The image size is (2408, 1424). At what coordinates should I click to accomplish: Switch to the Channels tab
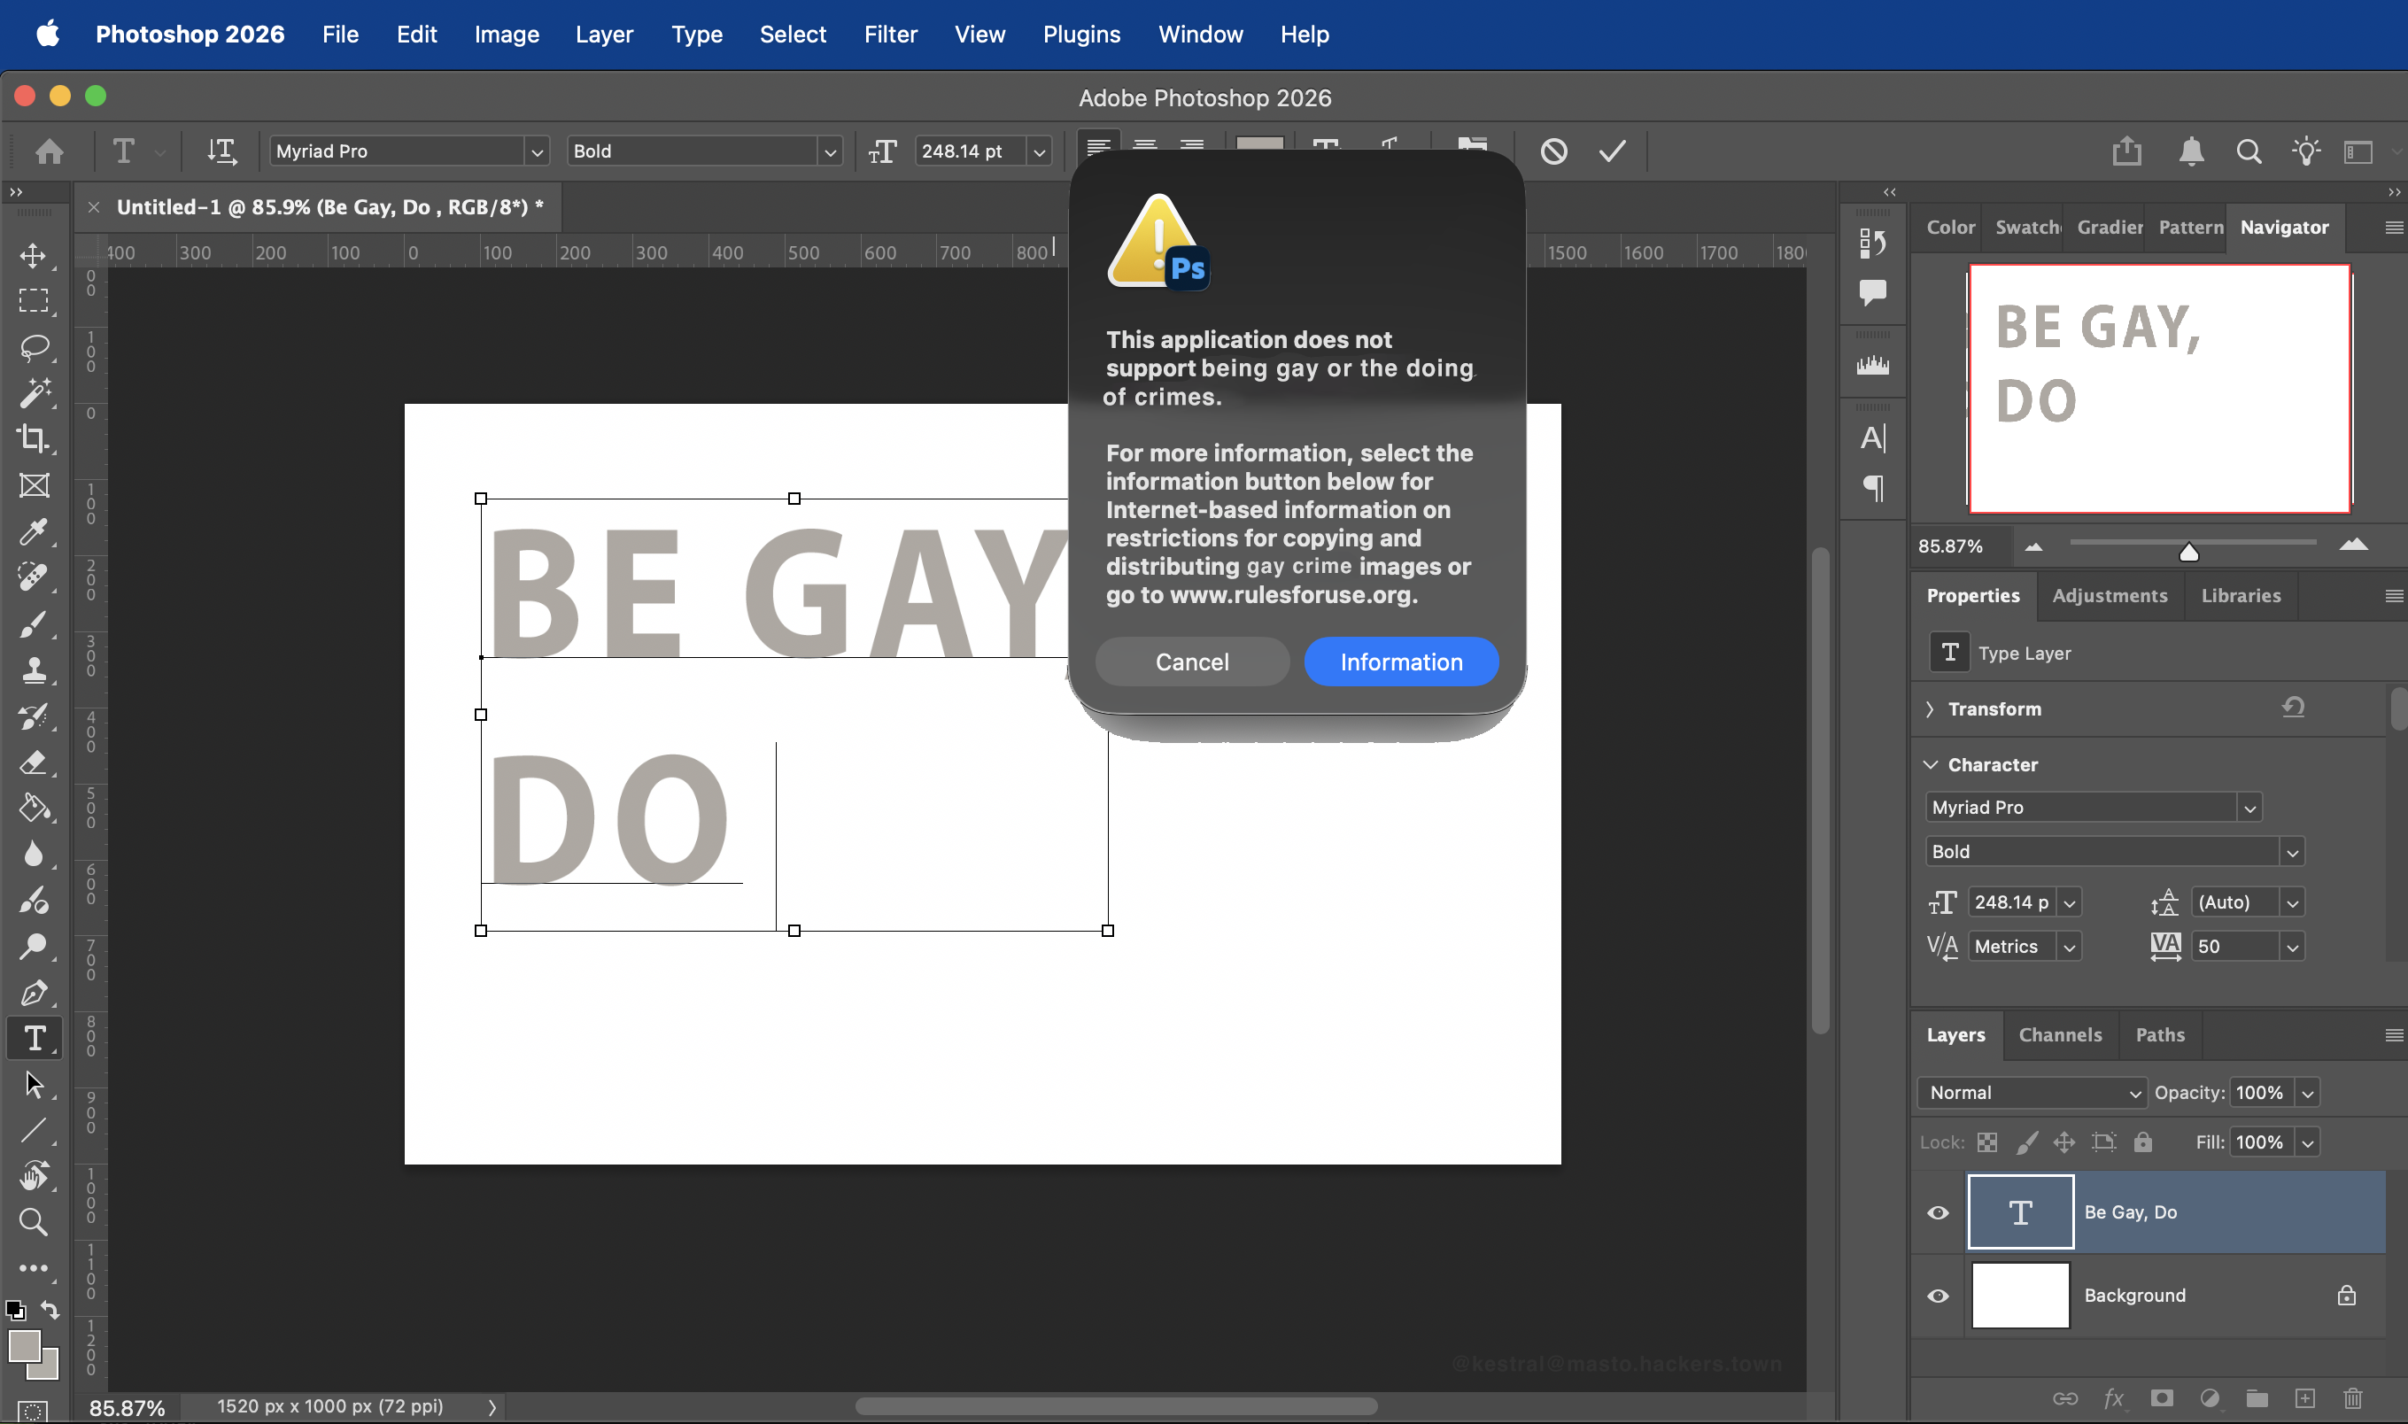pos(2059,1034)
